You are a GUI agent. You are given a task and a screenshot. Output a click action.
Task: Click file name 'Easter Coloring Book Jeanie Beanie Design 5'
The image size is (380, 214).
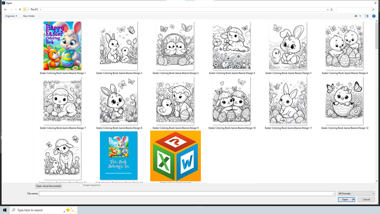coord(288,73)
